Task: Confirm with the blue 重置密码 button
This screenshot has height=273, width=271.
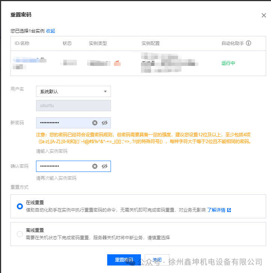Action: (124, 260)
